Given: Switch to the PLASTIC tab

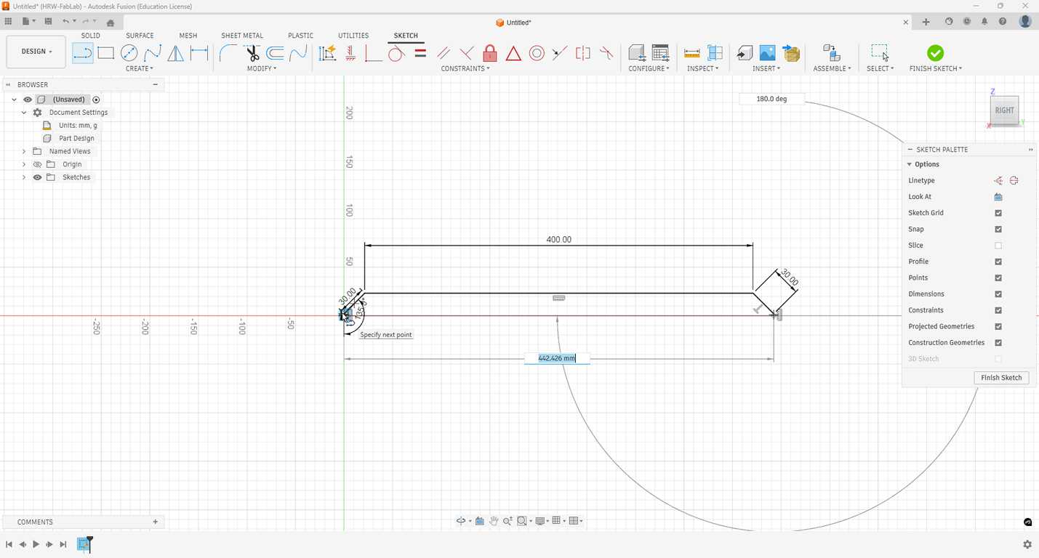Looking at the screenshot, I should tap(301, 36).
